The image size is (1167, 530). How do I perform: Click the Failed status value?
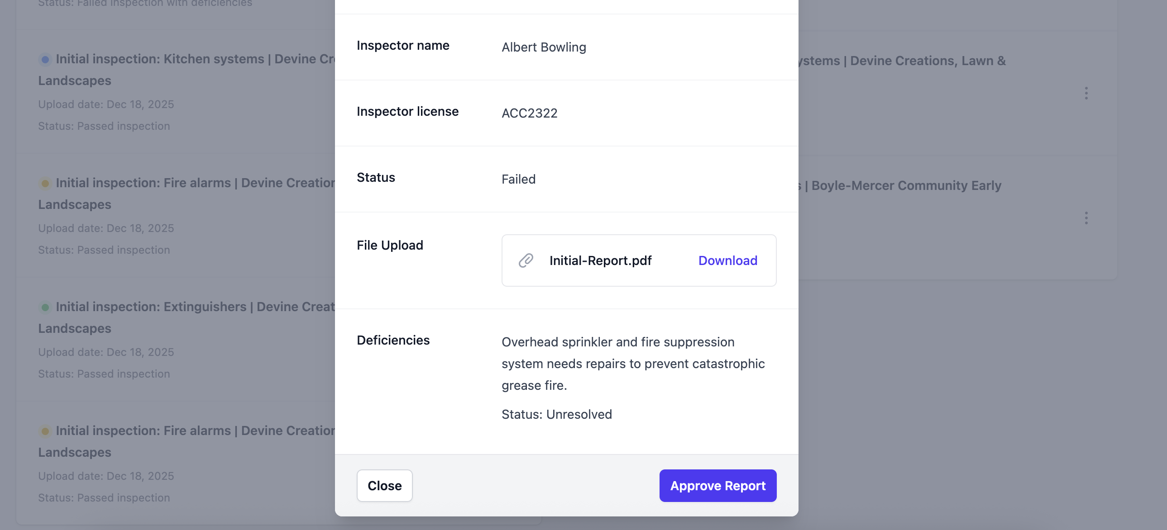point(518,179)
